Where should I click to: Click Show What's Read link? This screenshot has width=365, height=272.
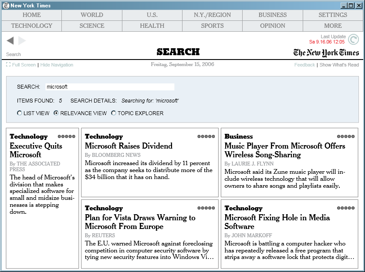[x=339, y=65]
